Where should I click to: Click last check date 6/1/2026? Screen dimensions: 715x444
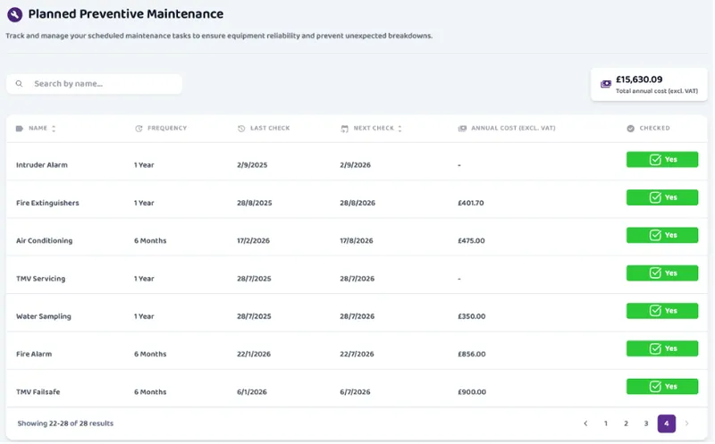[252, 392]
